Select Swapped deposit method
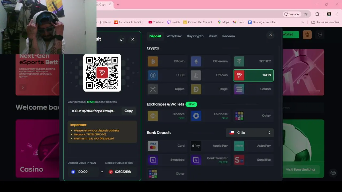Viewport: 342px width, 192px height. pyautogui.click(x=167, y=160)
